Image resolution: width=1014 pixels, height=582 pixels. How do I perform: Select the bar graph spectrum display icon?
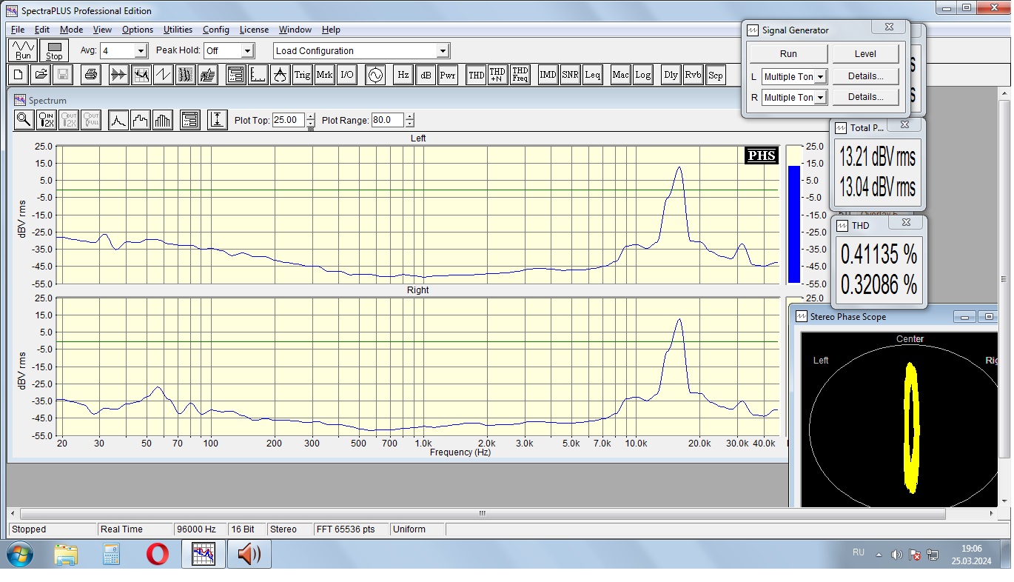(163, 120)
